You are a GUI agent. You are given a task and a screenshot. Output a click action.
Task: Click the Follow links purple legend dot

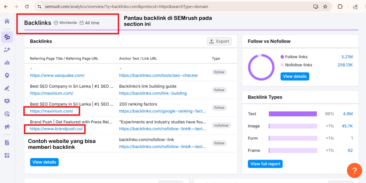click(x=282, y=57)
